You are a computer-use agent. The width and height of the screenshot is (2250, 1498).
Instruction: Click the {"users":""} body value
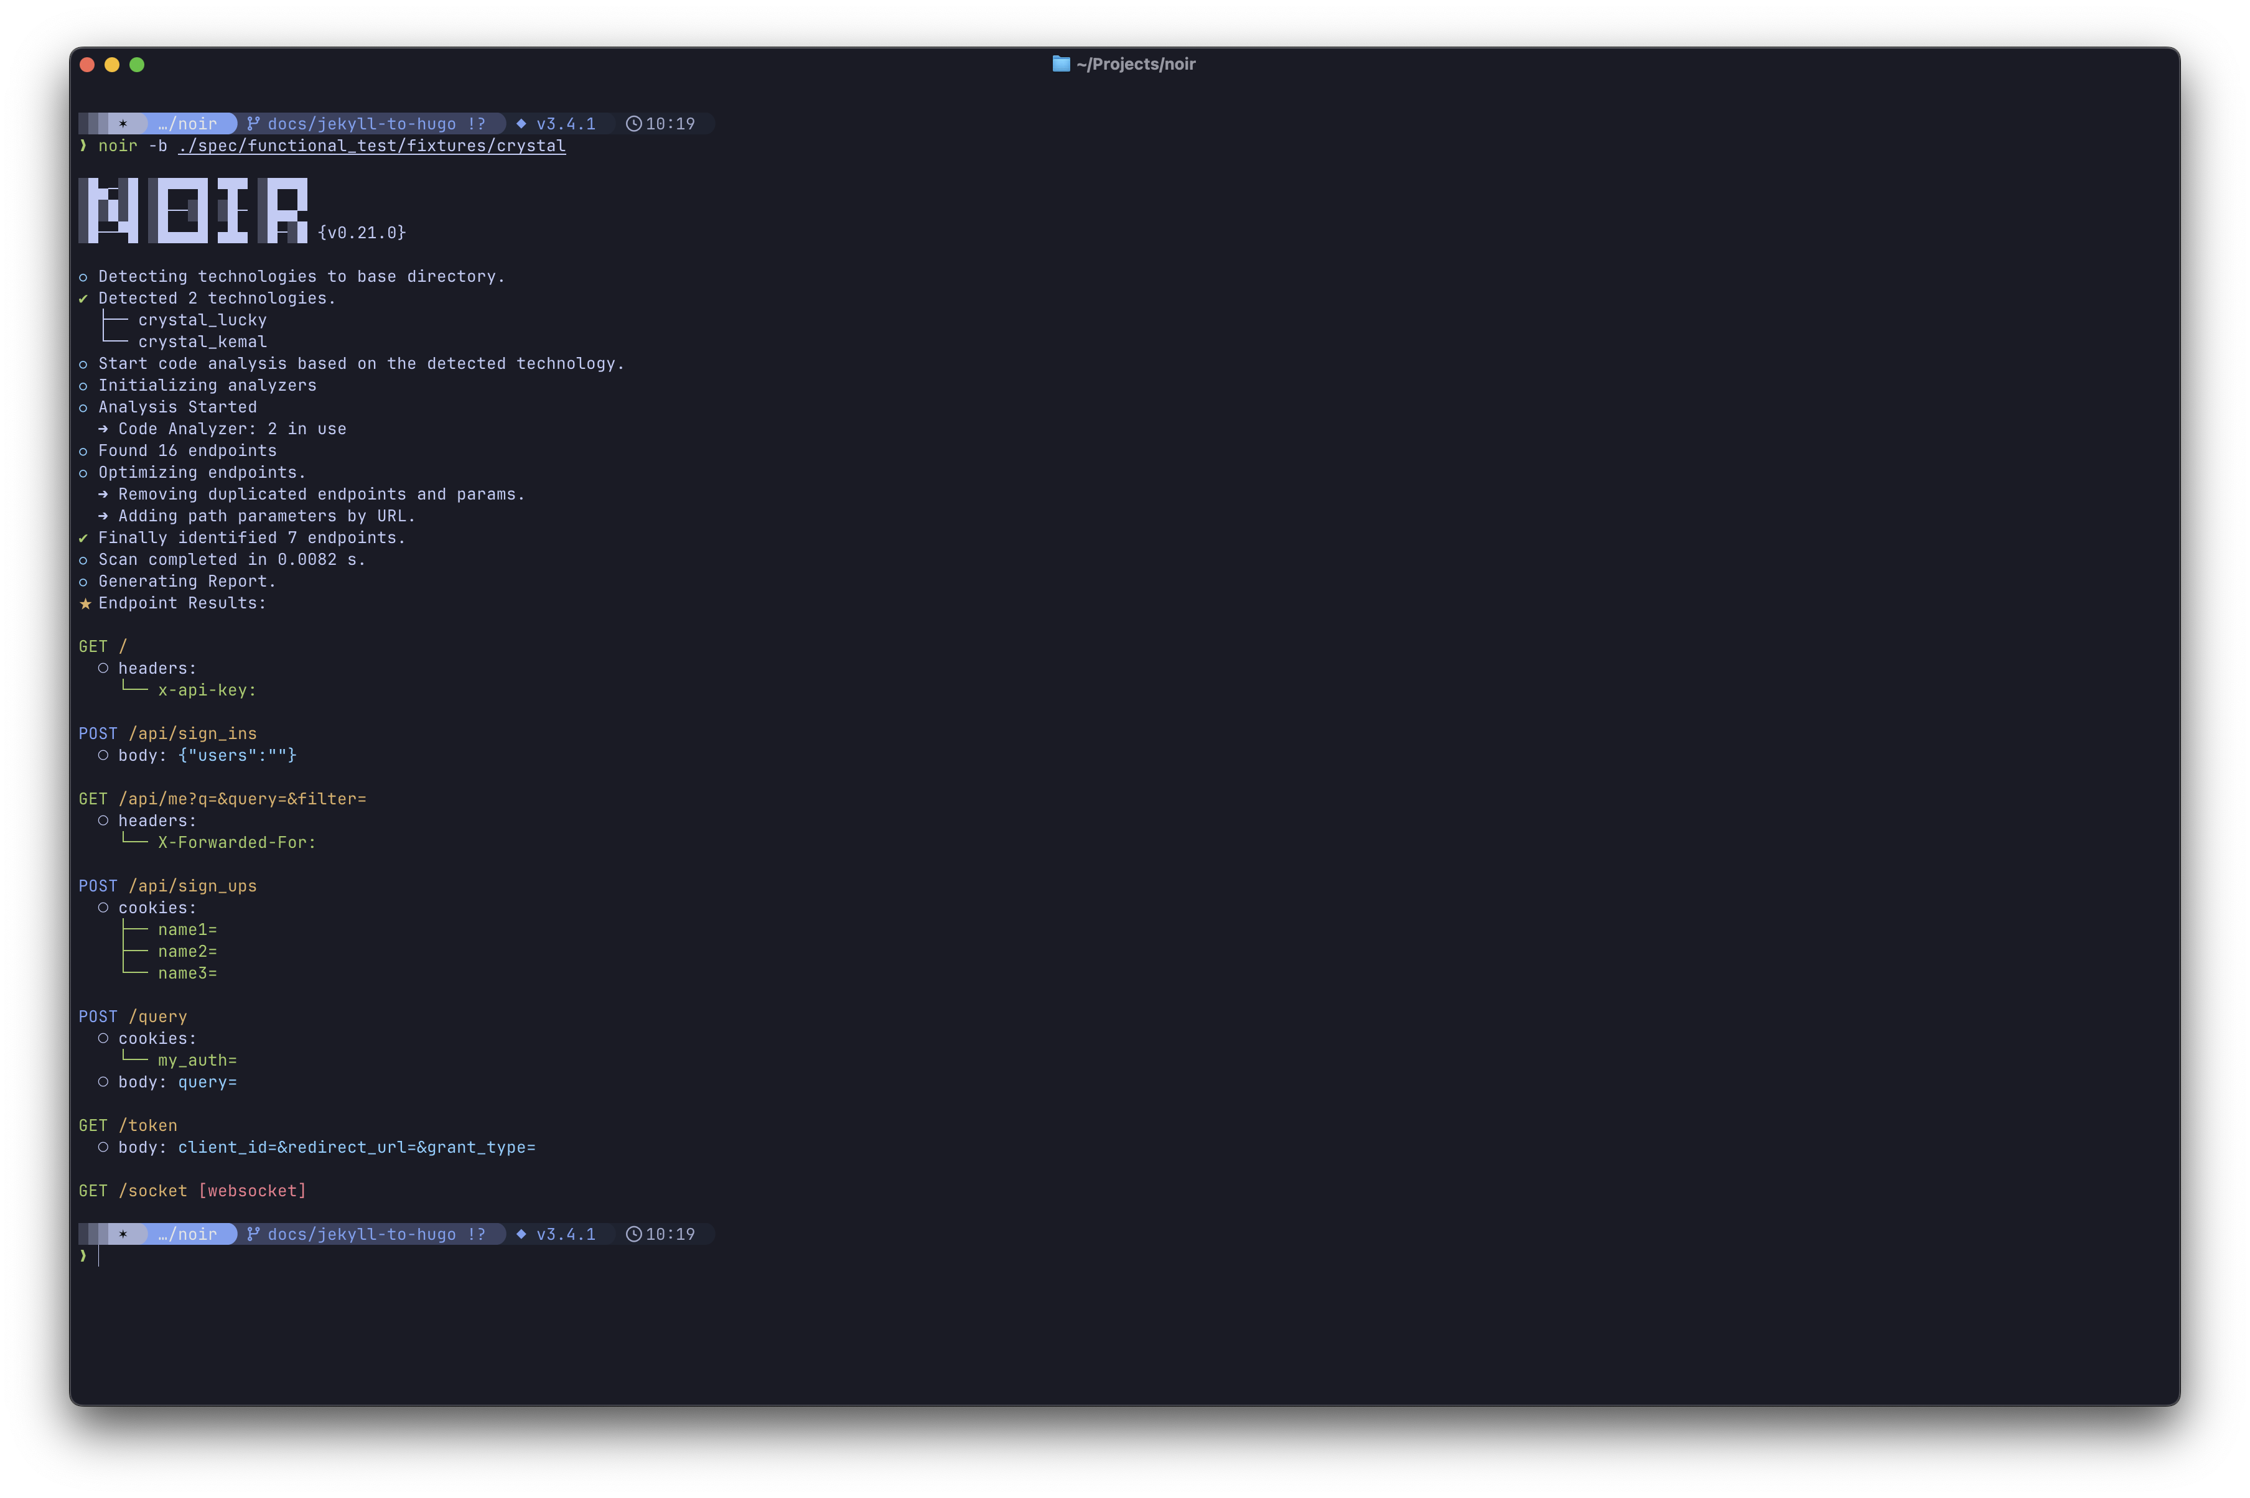(237, 756)
